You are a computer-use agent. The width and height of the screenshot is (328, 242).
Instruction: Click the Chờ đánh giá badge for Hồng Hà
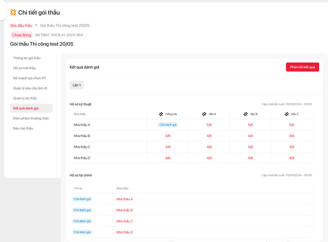[168, 125]
